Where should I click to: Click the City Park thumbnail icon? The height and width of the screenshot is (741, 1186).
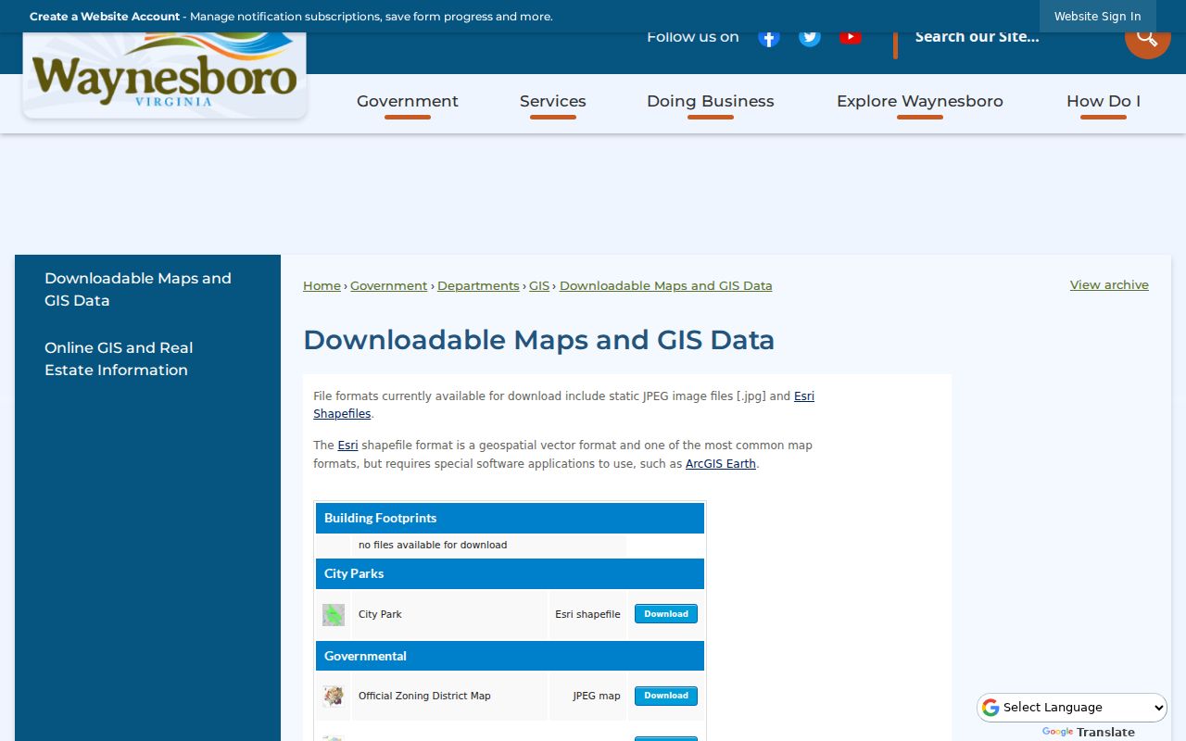(x=334, y=614)
